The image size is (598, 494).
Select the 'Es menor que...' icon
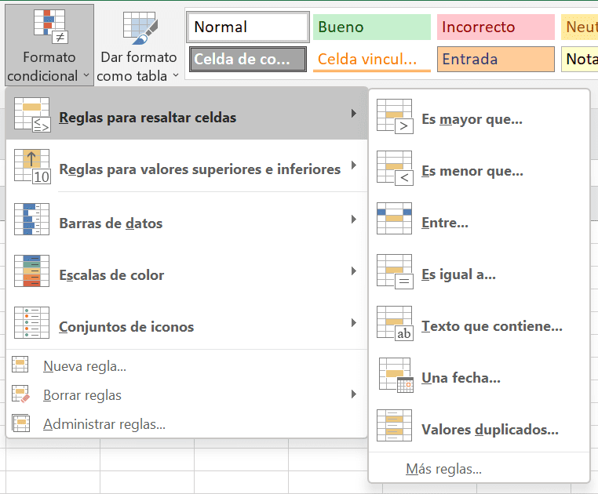[x=394, y=171]
